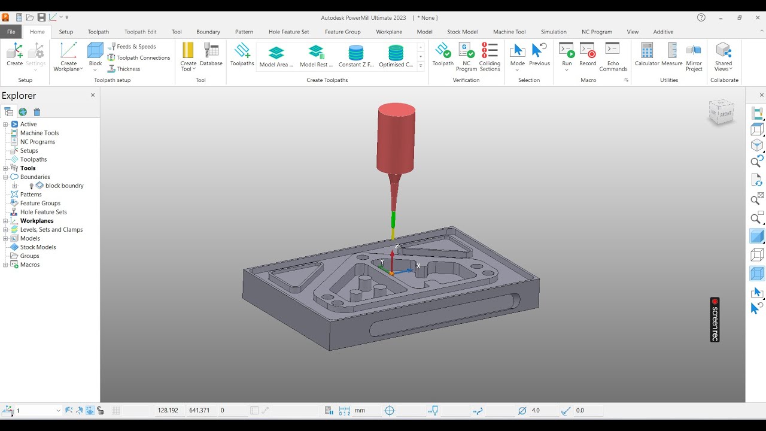Switch to the Simulation ribbon tab
The width and height of the screenshot is (766, 431).
pos(554,32)
